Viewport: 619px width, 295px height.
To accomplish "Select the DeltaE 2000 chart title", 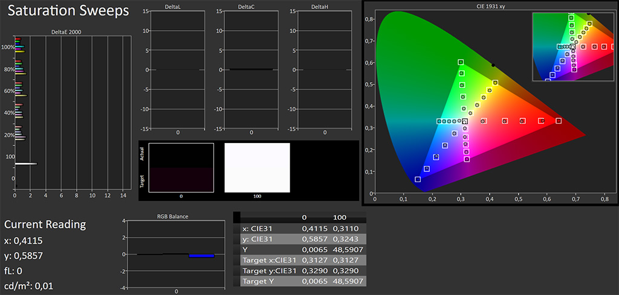I will (x=66, y=33).
